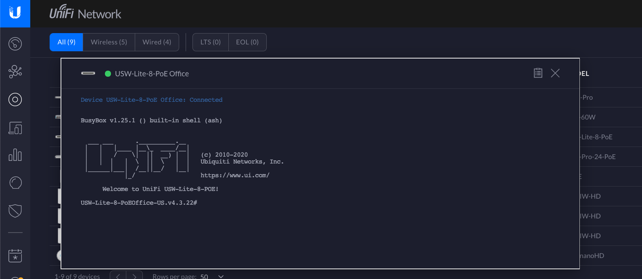Switch to the All (9) devices tab
This screenshot has width=642, height=279.
tap(66, 42)
